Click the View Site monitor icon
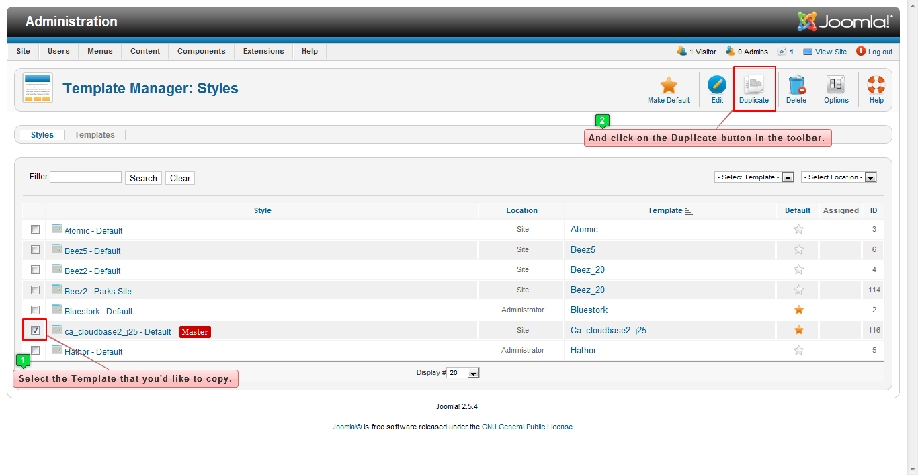 808,52
